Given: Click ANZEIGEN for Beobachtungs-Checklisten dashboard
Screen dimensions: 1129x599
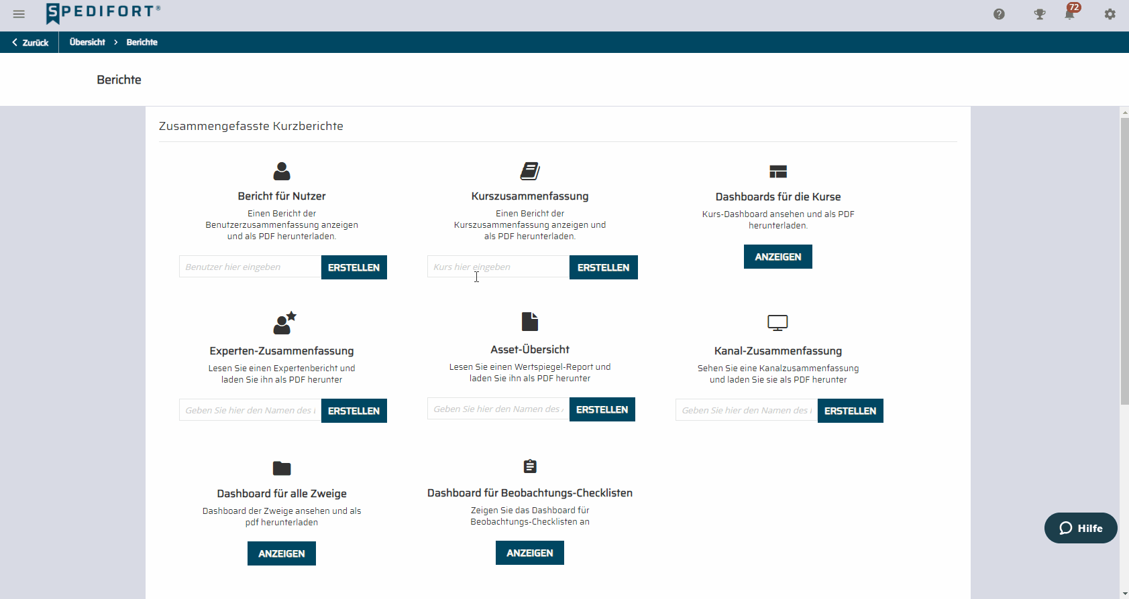Looking at the screenshot, I should tap(530, 553).
